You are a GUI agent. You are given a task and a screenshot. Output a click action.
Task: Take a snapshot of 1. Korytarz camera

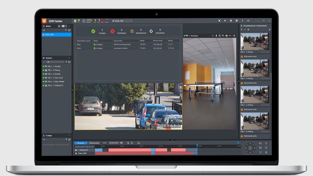coord(227,36)
